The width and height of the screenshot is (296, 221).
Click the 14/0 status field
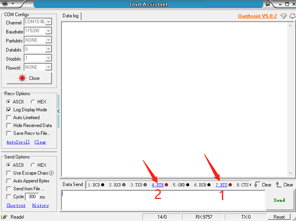pyautogui.click(x=162, y=217)
